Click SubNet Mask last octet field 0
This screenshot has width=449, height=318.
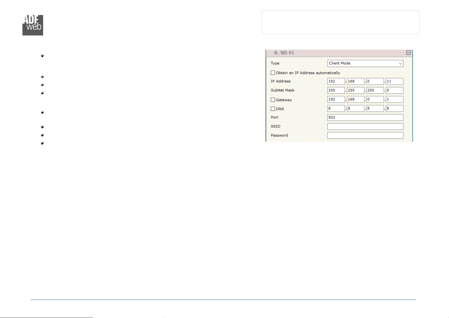394,90
